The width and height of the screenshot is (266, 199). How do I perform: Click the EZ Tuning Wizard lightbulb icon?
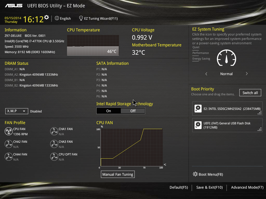tap(81, 18)
